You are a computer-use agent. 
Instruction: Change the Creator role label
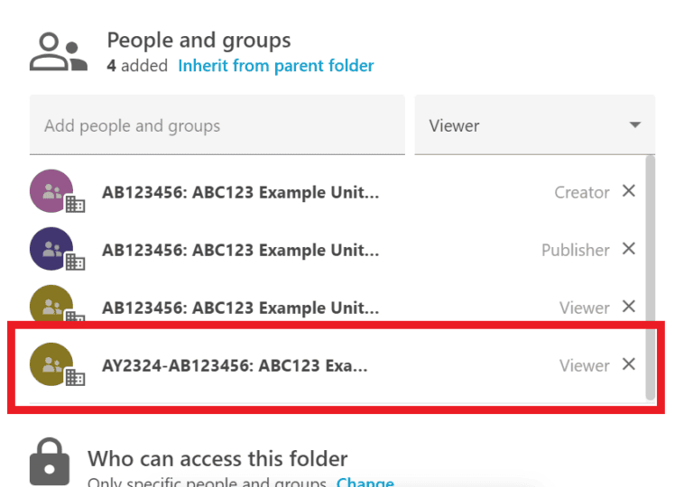pos(582,192)
